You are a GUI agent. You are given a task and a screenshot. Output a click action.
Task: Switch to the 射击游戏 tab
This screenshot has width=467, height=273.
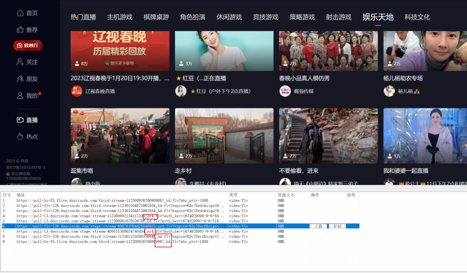coord(339,17)
